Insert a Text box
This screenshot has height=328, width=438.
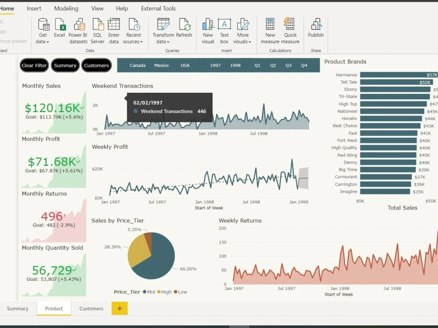[224, 30]
